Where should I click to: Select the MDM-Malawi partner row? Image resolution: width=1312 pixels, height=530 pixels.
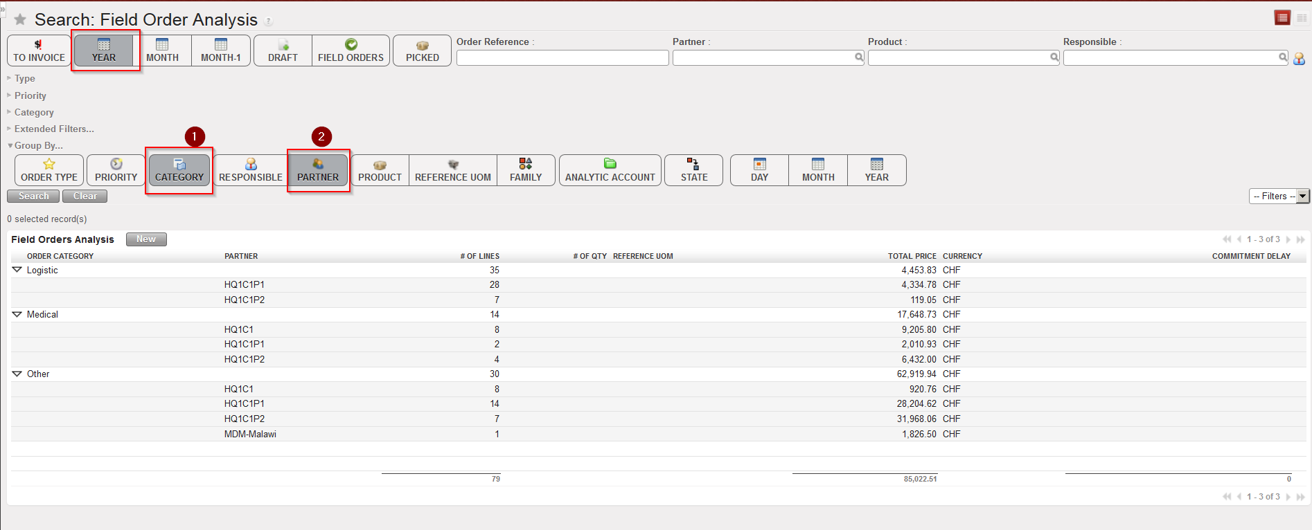[x=250, y=434]
